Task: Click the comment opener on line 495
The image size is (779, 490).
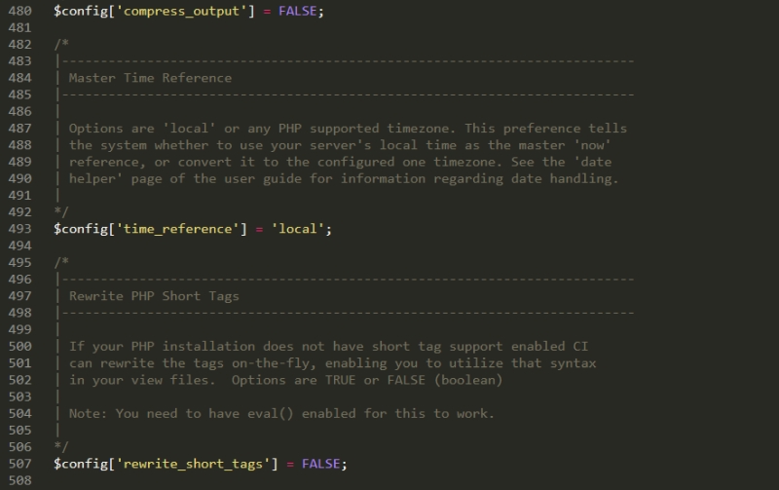Action: [61, 262]
